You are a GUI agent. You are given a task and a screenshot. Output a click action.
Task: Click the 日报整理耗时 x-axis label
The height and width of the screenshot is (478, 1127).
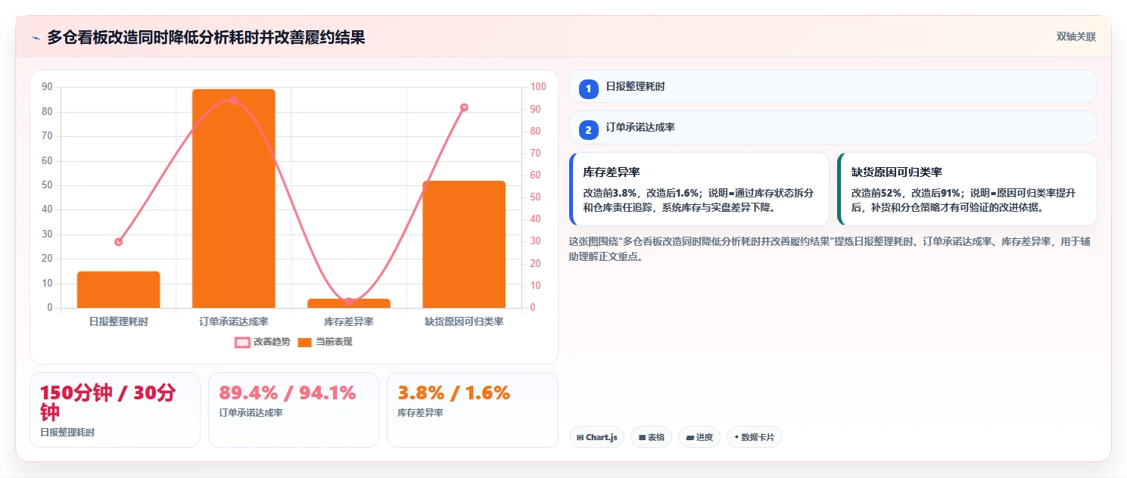[x=118, y=321]
